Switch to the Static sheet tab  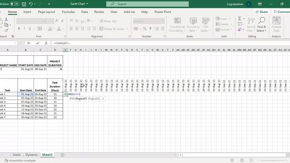pos(17,155)
